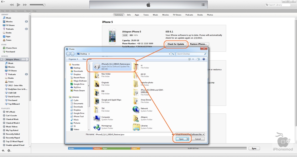
Task: Click the Search Desktop field
Action: [x=191, y=54]
